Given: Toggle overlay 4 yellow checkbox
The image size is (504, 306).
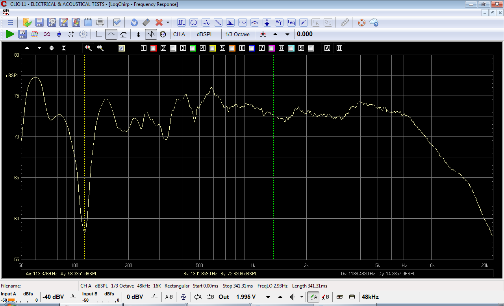Looking at the screenshot, I should [213, 48].
